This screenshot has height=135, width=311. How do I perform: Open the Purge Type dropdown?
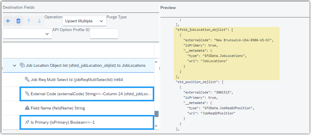coord(27,34)
